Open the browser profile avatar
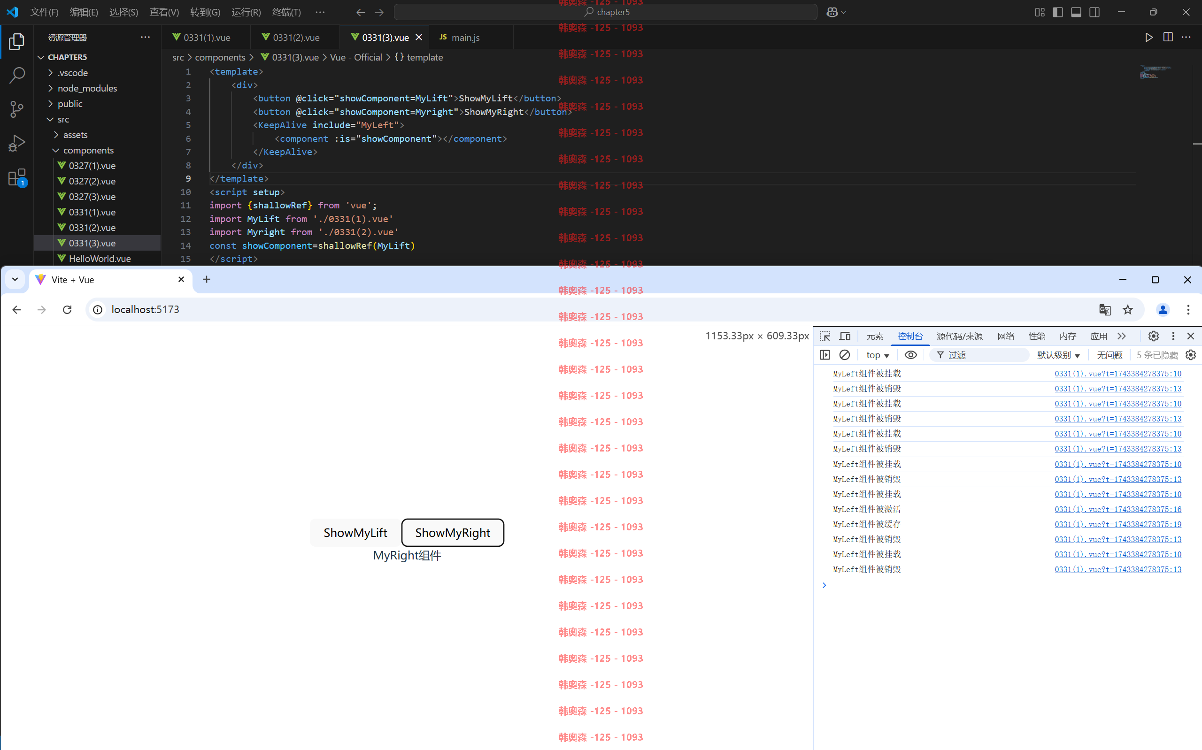 pyautogui.click(x=1163, y=309)
